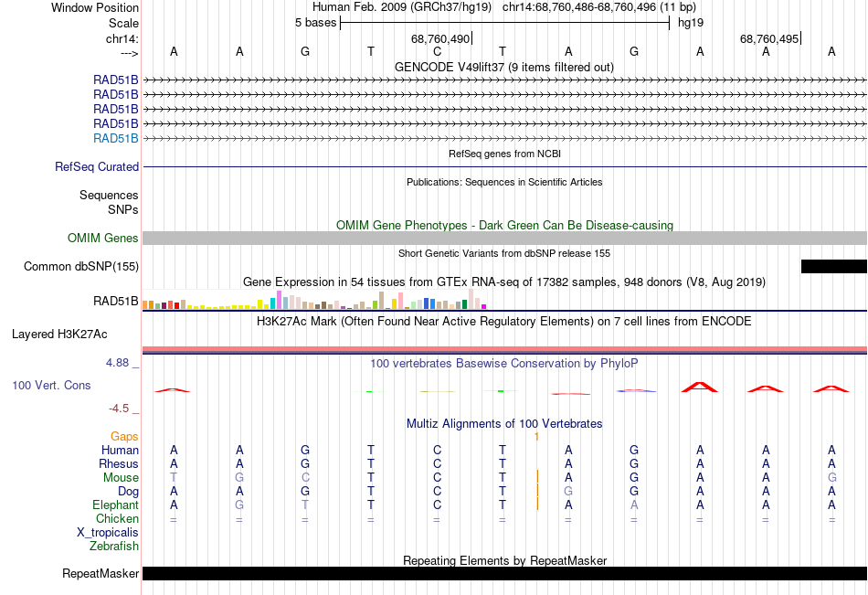Click the 'Sequences' track label
Screen dimensions: 868x595
109,195
